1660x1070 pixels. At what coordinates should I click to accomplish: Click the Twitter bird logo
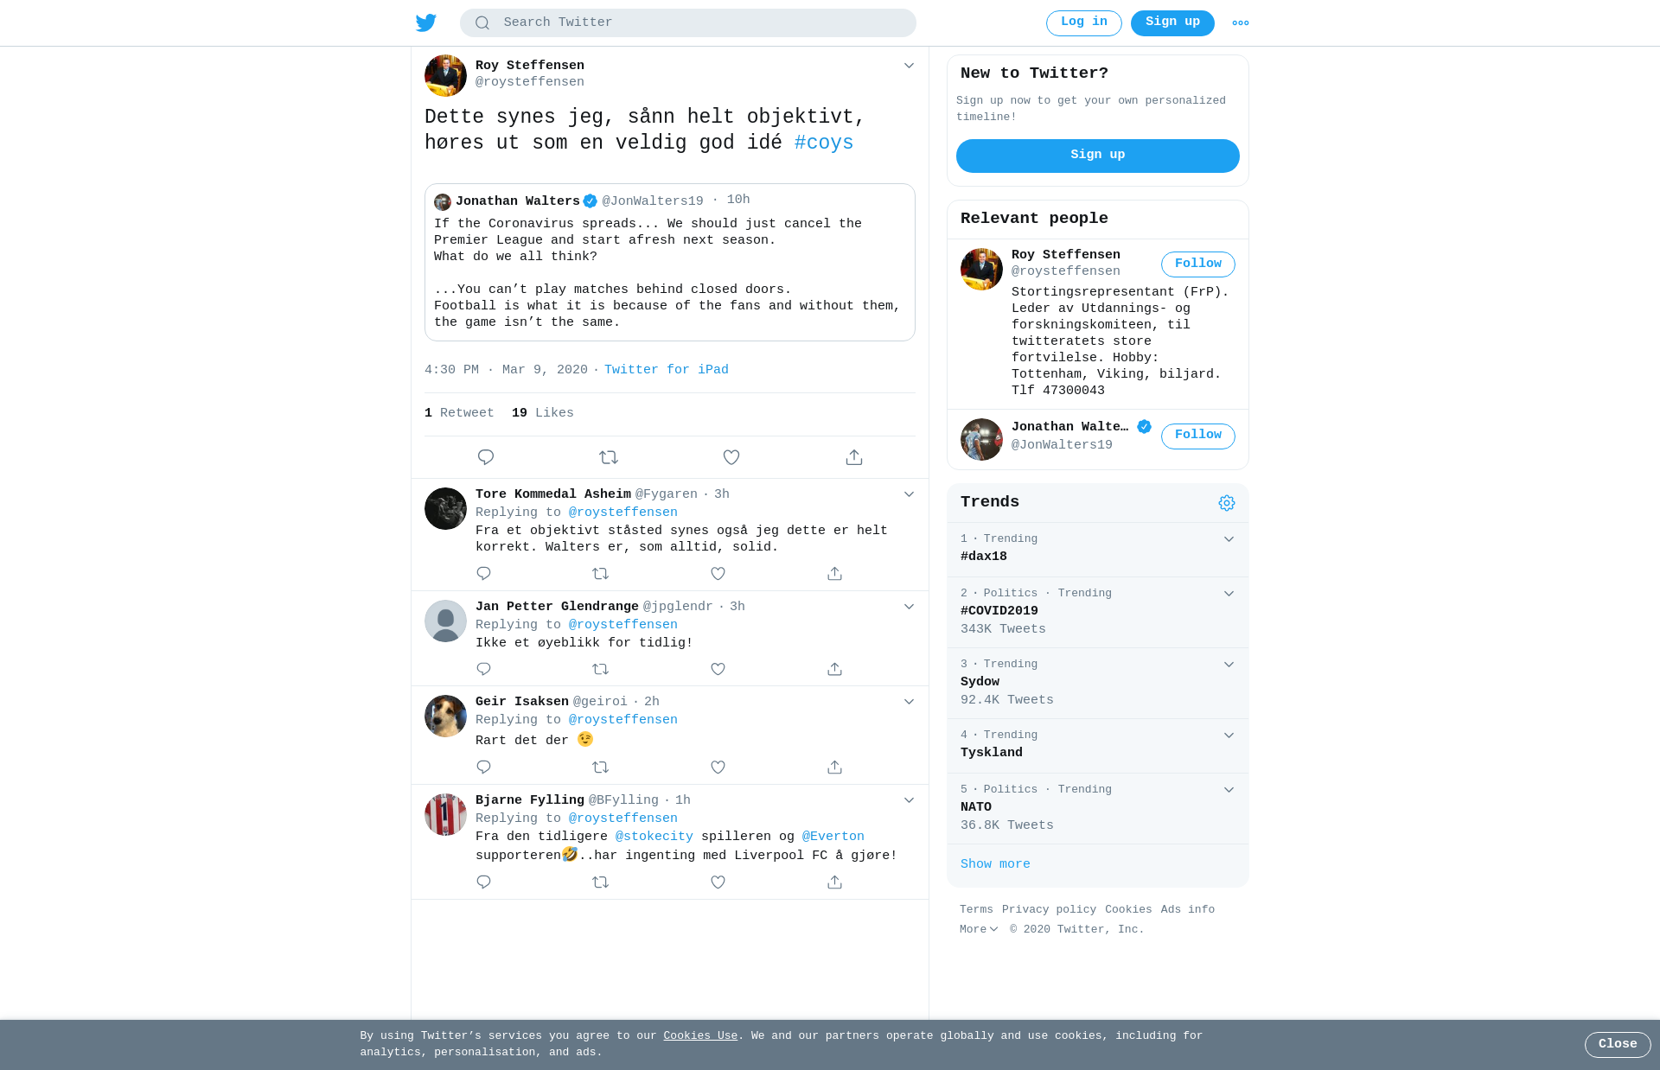[x=426, y=22]
